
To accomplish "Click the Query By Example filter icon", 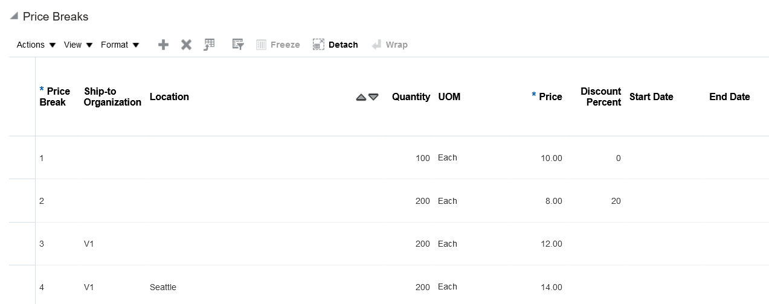I will pyautogui.click(x=238, y=45).
